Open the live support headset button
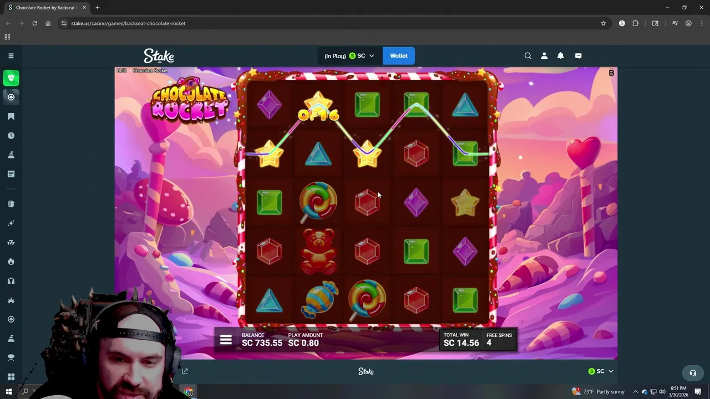 [x=692, y=372]
